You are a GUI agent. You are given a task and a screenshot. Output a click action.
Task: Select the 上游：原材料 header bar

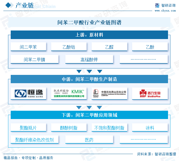[x=89, y=35]
